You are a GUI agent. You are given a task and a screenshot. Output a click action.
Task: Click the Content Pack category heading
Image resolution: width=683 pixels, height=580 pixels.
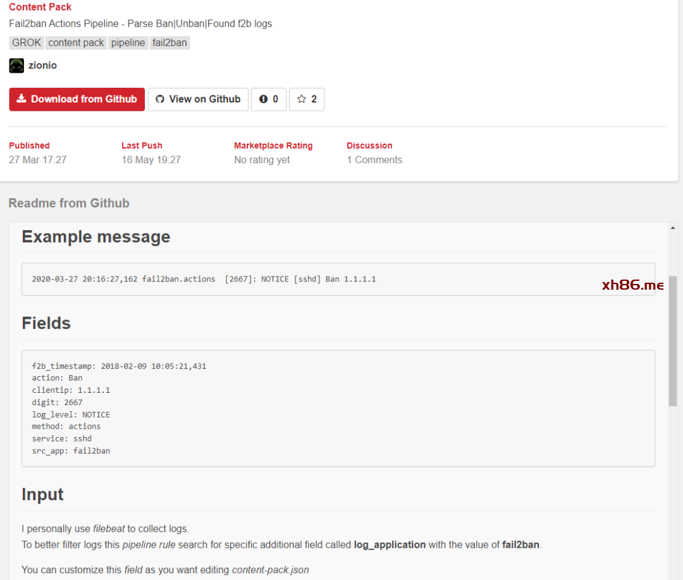click(x=40, y=7)
